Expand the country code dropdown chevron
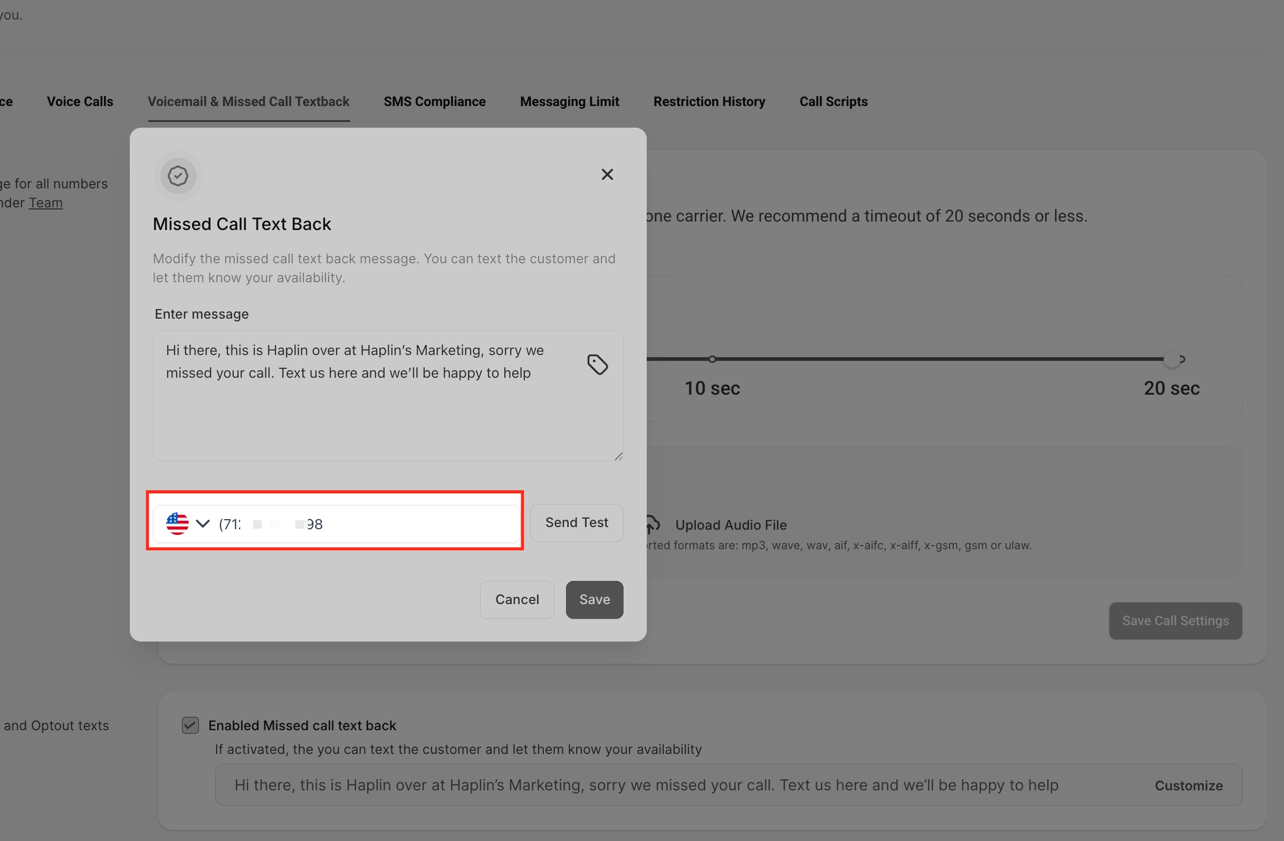The height and width of the screenshot is (841, 1284). [x=203, y=523]
